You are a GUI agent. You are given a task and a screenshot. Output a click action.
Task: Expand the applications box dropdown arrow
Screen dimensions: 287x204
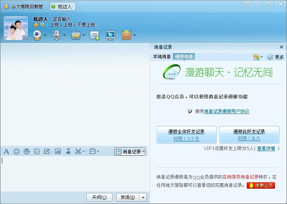(x=134, y=35)
